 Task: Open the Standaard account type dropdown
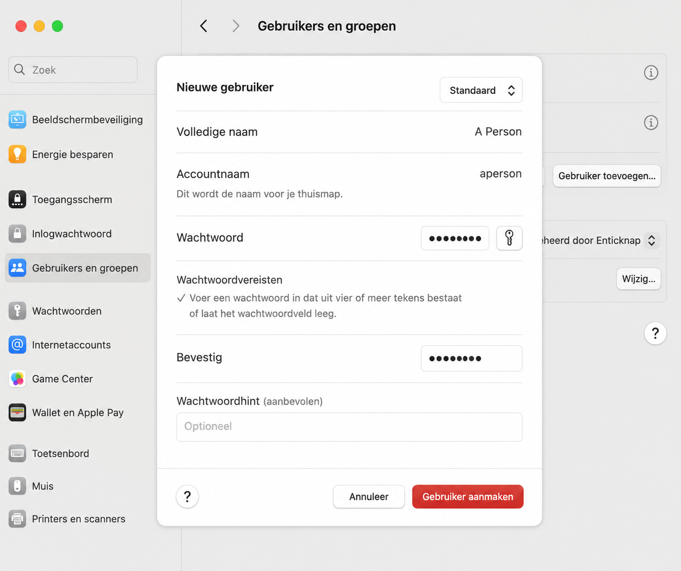481,90
